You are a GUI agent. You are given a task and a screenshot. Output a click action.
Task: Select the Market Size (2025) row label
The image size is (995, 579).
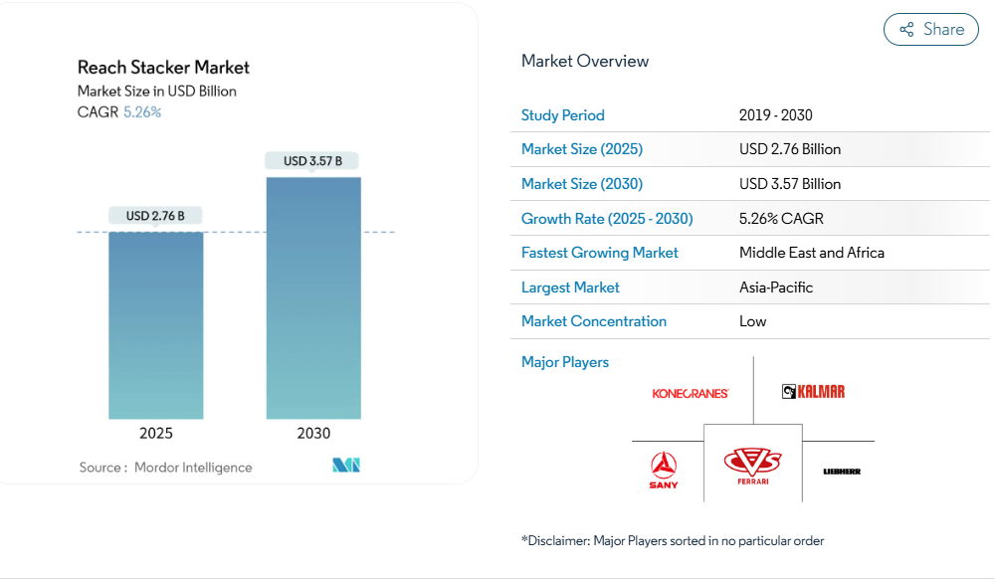[582, 149]
